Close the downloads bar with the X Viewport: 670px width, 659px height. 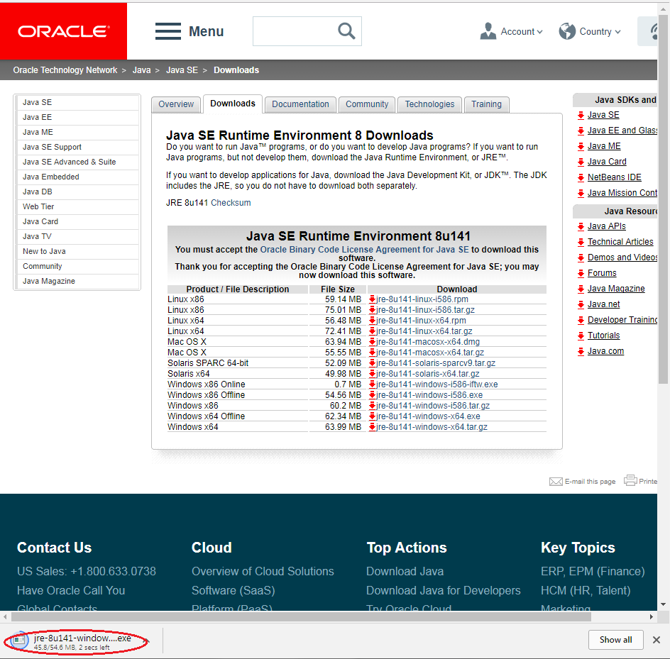click(657, 640)
